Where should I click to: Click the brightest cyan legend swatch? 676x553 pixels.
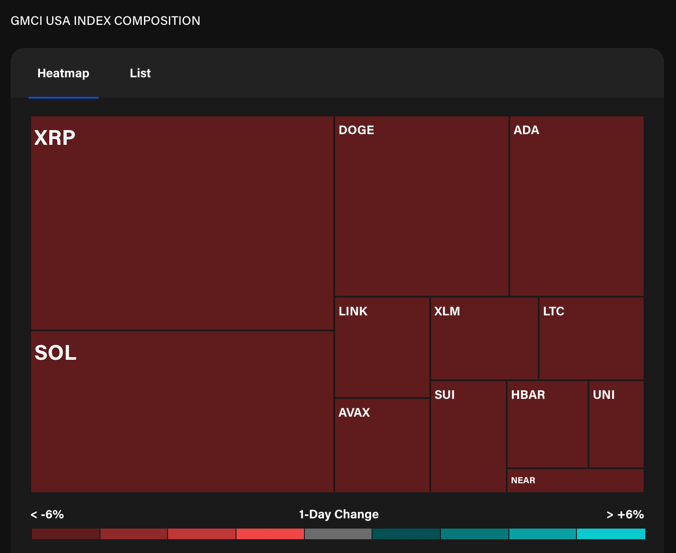tap(611, 534)
